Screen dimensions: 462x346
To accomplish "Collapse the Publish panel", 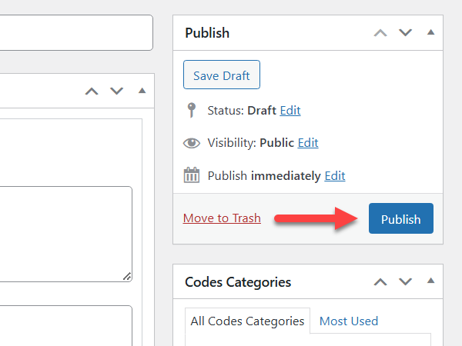I will [430, 32].
